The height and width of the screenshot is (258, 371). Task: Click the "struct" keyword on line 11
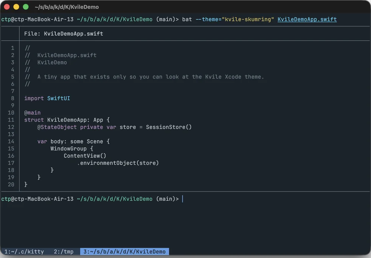pos(34,120)
